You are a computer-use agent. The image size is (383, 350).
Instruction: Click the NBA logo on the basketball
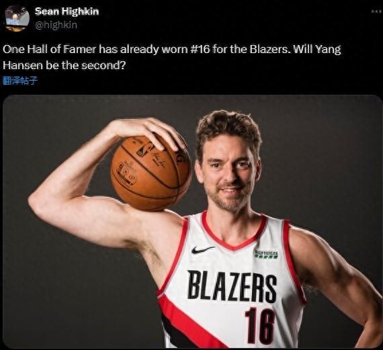[141, 150]
